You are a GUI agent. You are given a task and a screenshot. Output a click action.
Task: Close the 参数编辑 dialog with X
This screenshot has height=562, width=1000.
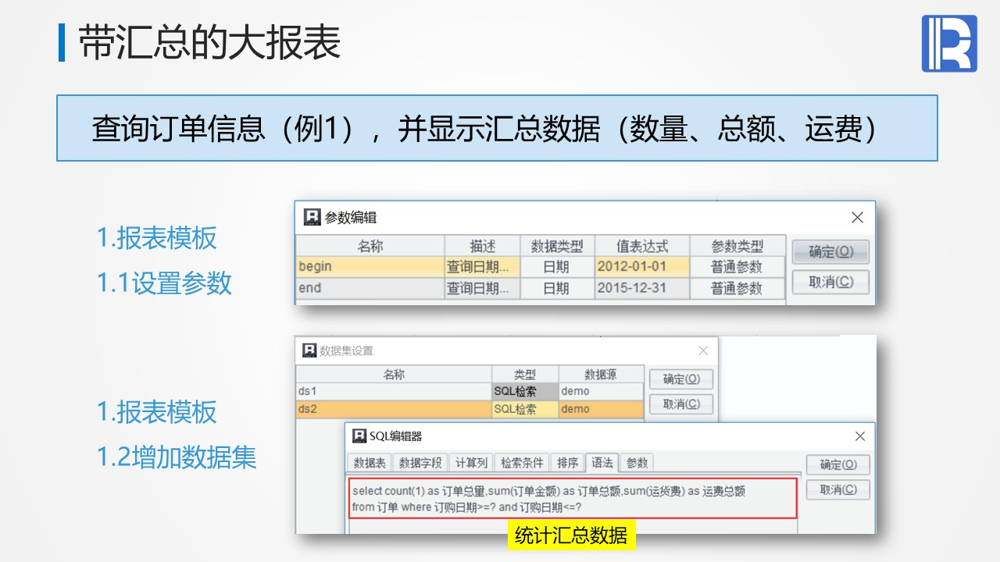click(857, 218)
